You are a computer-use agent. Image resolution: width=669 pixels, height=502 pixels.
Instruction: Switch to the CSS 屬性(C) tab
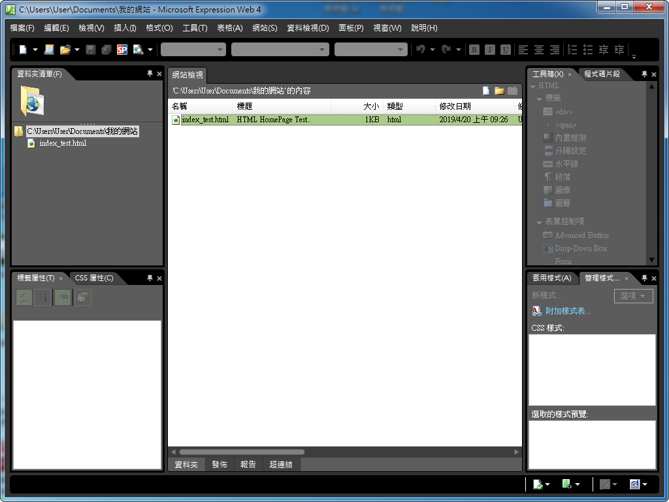(94, 278)
